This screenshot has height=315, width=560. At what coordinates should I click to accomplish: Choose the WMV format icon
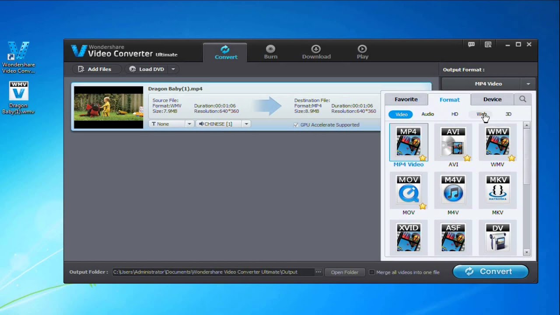tap(497, 142)
